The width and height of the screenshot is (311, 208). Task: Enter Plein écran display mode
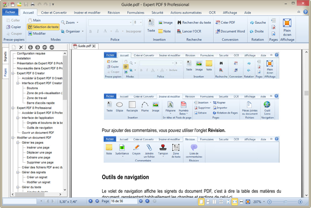287,28
